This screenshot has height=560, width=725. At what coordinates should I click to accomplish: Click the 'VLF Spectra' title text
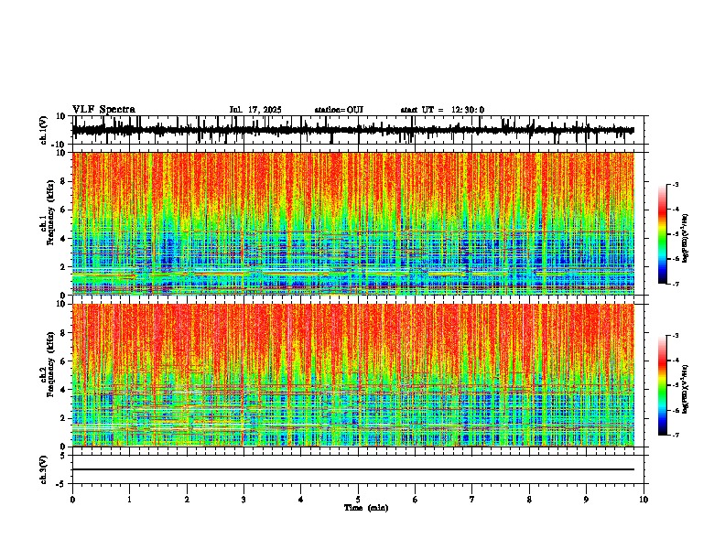point(103,110)
